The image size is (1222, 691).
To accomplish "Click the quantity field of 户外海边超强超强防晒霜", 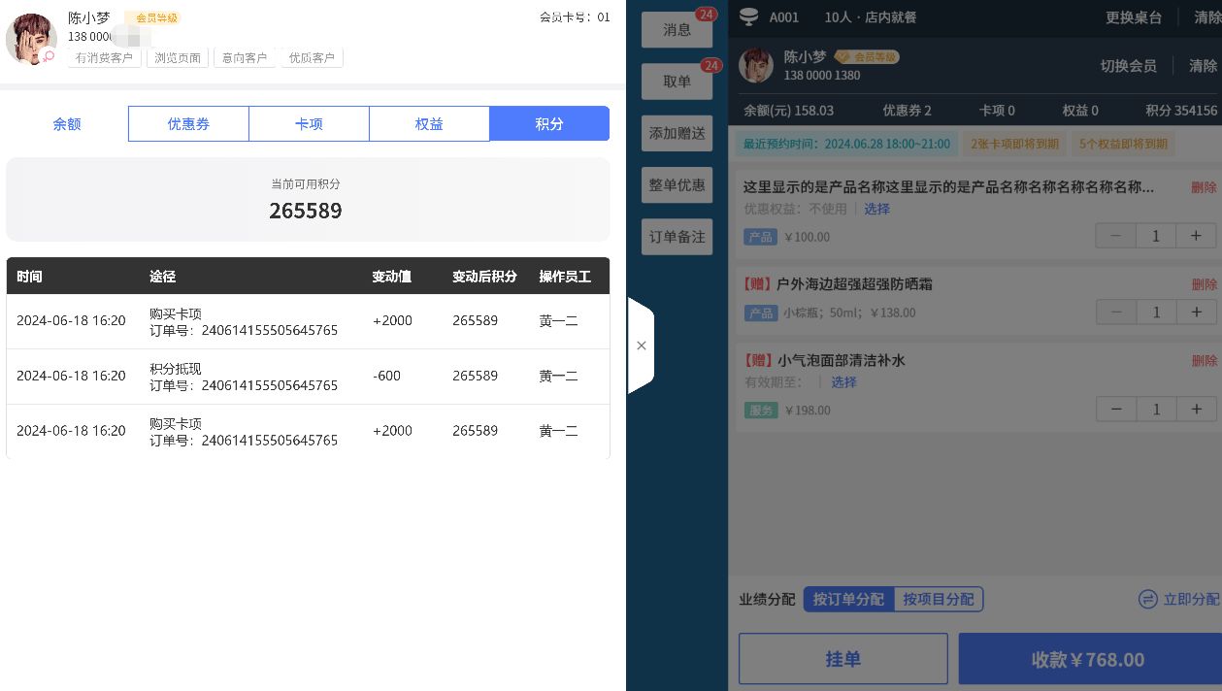I will tap(1156, 313).
